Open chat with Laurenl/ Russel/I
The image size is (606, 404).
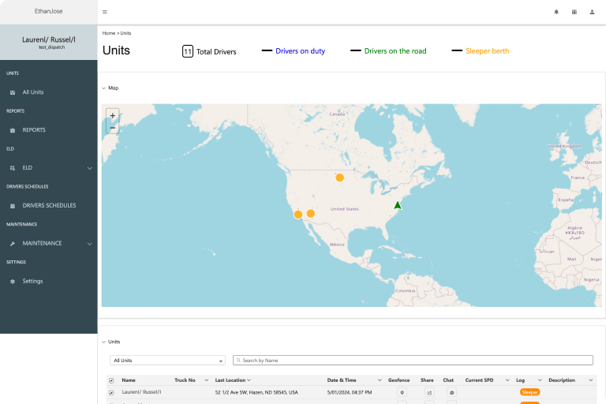point(451,392)
